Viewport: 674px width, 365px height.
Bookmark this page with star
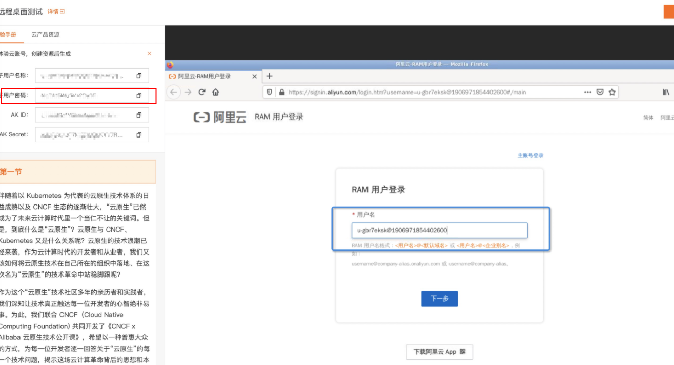(x=611, y=93)
